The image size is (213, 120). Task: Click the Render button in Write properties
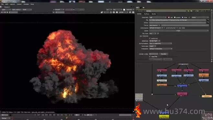click(163, 54)
